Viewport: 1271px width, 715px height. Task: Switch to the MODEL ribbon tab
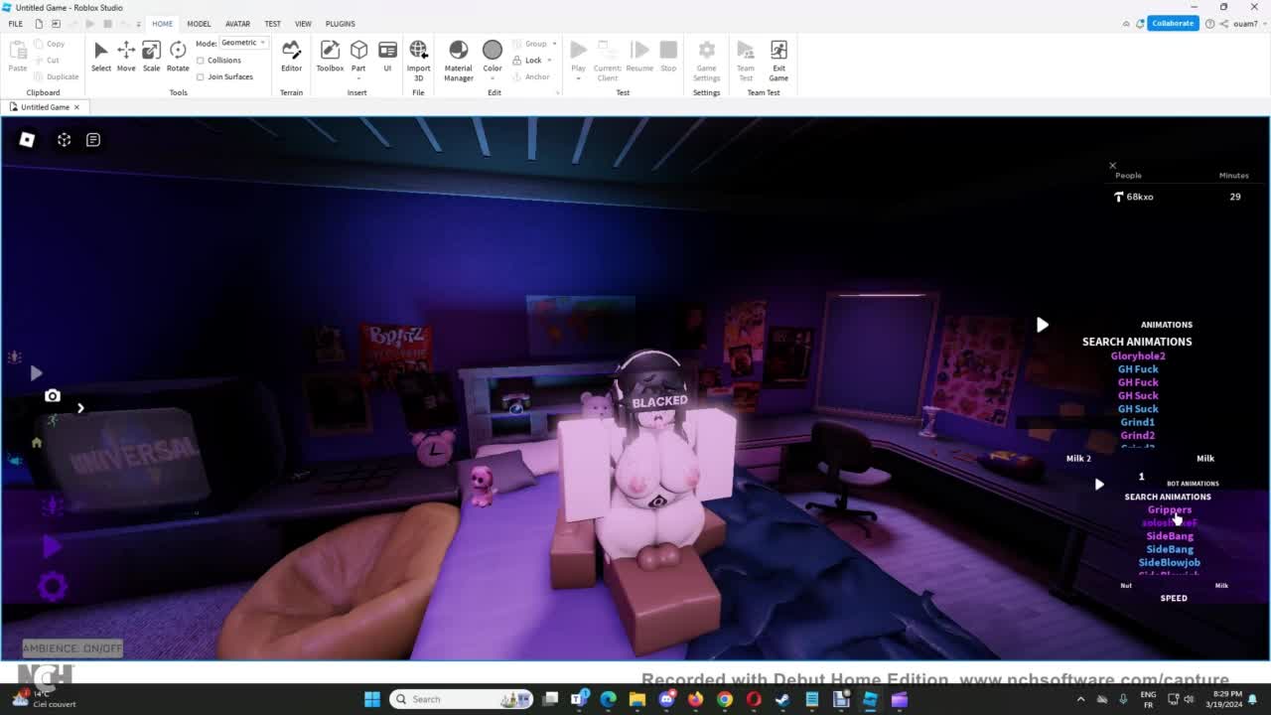coord(199,24)
